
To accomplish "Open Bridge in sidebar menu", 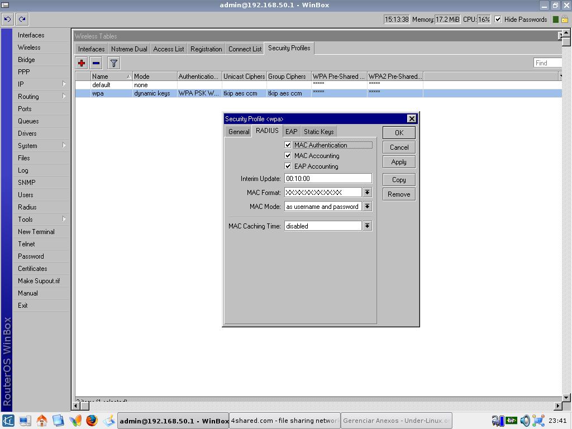I will pyautogui.click(x=26, y=59).
